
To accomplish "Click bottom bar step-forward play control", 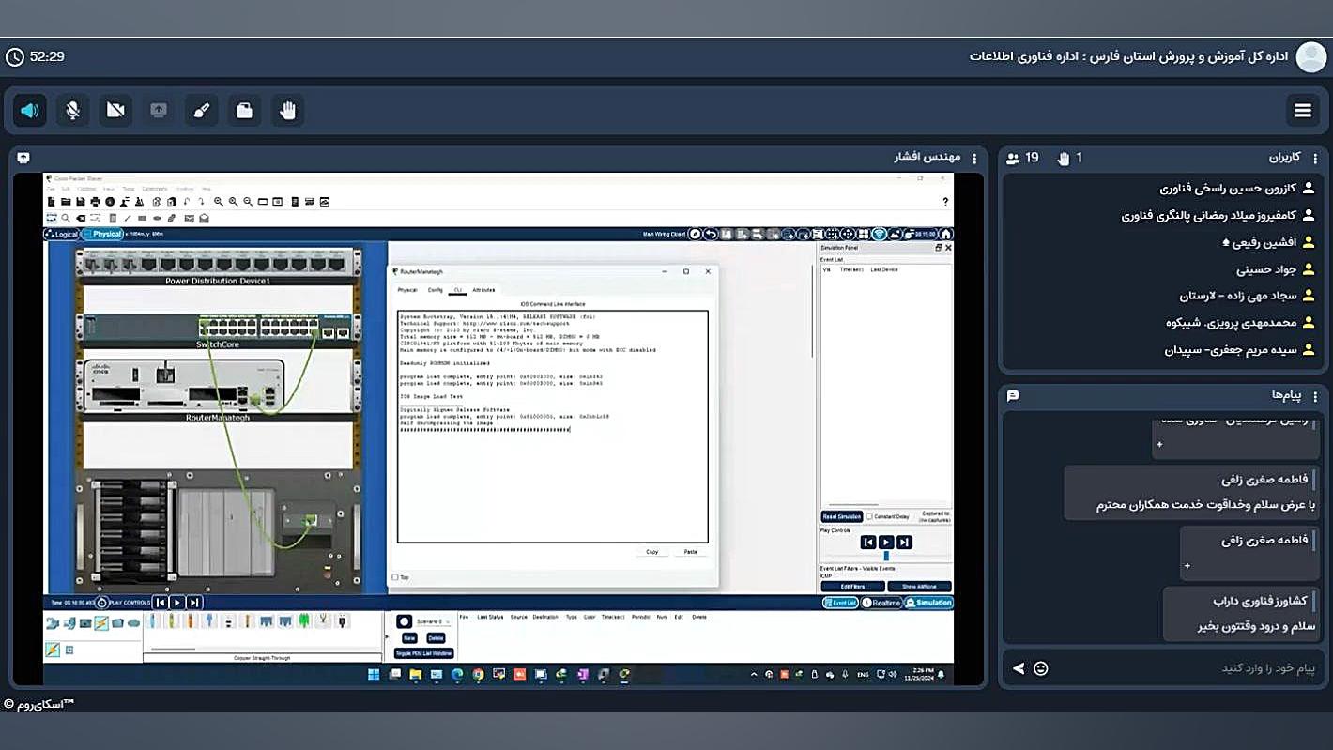I will pyautogui.click(x=194, y=603).
